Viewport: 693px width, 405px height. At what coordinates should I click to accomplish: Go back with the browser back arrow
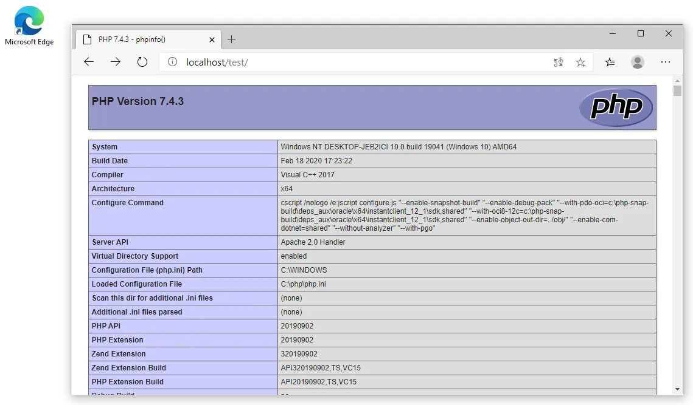pyautogui.click(x=89, y=62)
